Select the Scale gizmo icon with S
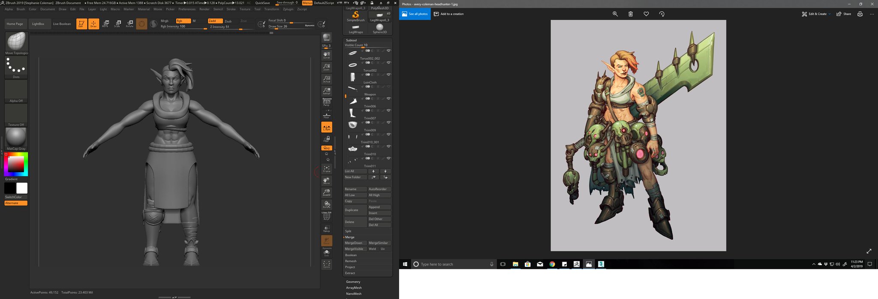 117,24
